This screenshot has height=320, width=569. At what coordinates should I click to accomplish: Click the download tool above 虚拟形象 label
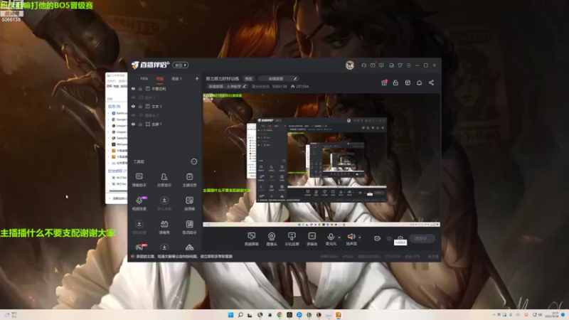tap(139, 224)
